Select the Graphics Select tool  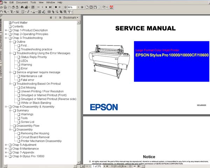pos(17,12)
